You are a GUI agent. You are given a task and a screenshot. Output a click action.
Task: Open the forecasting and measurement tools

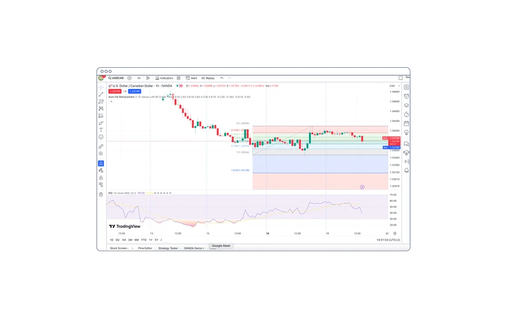click(101, 116)
